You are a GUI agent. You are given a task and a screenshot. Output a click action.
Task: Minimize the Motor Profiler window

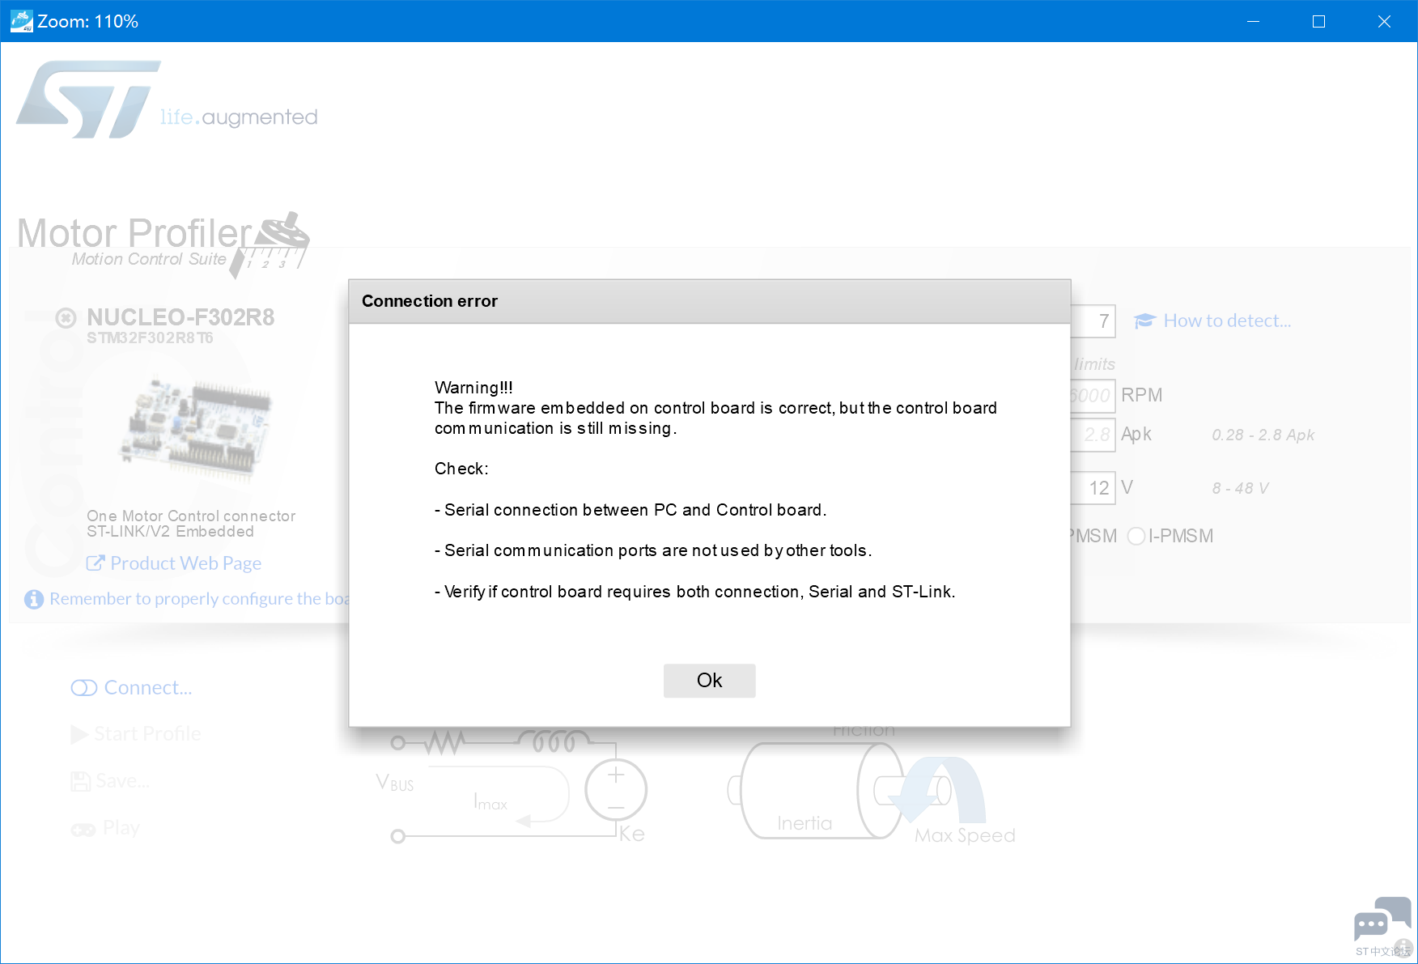(x=1254, y=21)
